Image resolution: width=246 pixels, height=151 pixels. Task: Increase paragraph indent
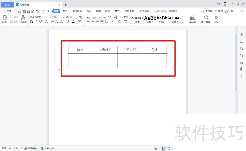coord(105,17)
